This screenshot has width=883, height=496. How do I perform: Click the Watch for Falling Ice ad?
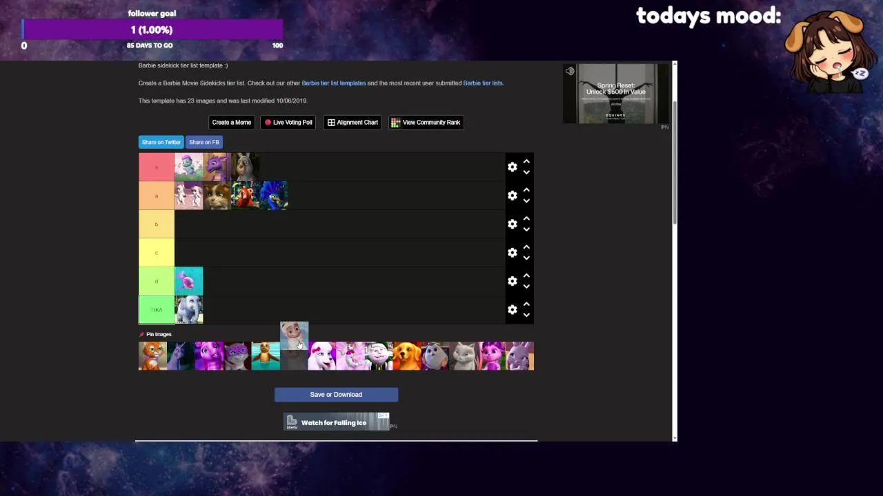point(337,422)
